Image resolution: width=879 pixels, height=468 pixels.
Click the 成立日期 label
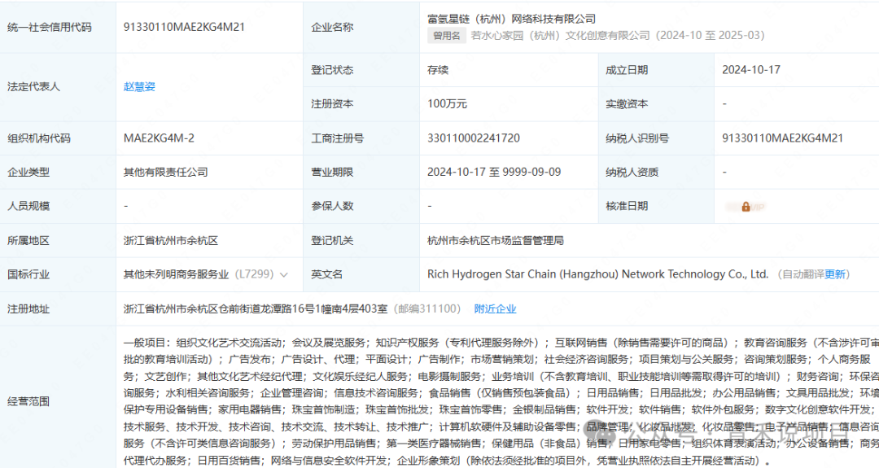click(x=627, y=70)
